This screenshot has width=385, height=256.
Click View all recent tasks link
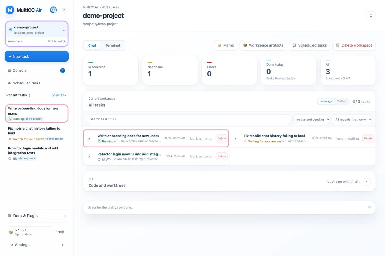[59, 95]
